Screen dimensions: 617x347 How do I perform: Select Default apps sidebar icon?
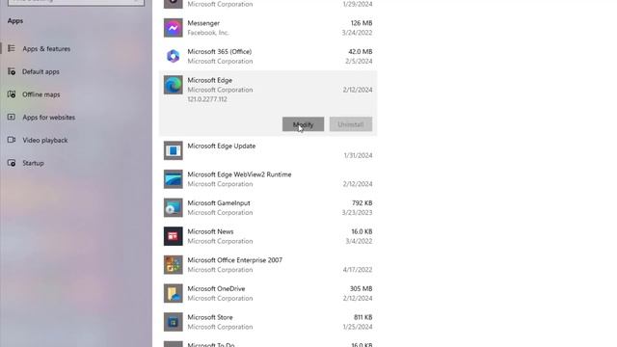(x=12, y=71)
